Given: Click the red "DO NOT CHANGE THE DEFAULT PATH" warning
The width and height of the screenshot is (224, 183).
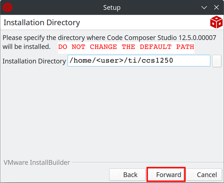Looking at the screenshot, I should [126, 47].
